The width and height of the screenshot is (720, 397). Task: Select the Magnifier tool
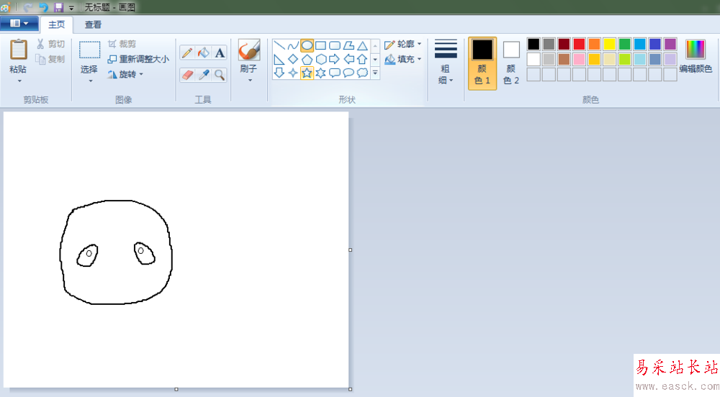(x=220, y=75)
